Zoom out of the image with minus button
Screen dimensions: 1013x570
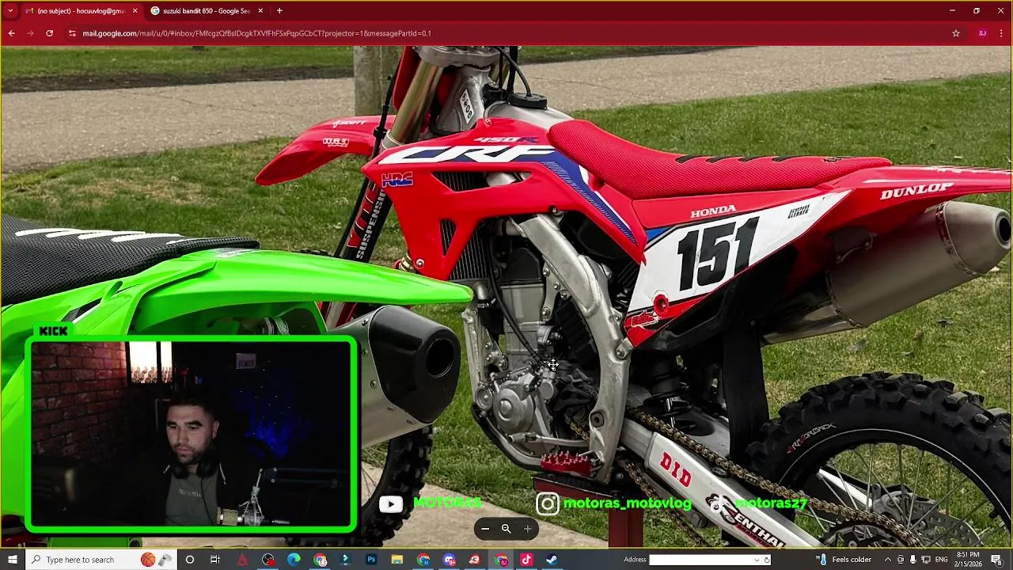(x=485, y=529)
